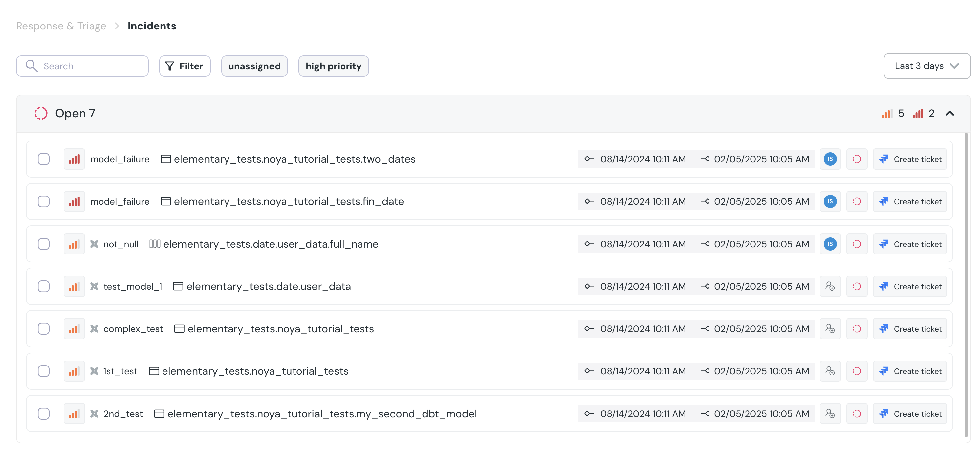The height and width of the screenshot is (450, 979).
Task: Click open status icon on complex_test row
Action: (857, 329)
